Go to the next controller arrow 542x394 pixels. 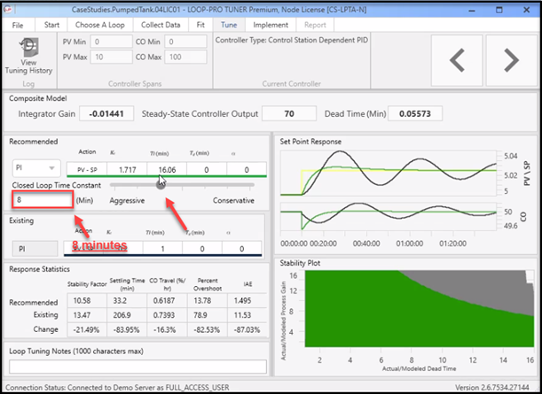(x=509, y=60)
